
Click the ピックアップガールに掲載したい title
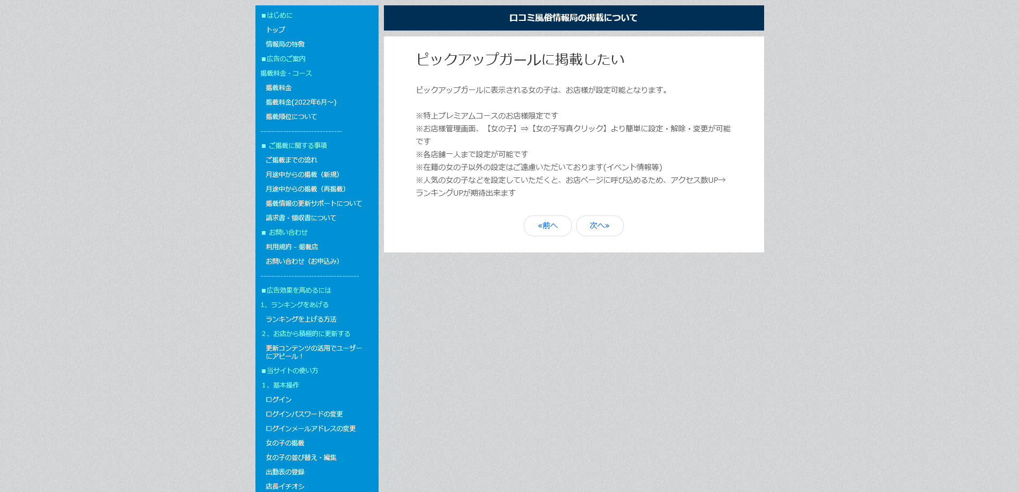pyautogui.click(x=520, y=59)
